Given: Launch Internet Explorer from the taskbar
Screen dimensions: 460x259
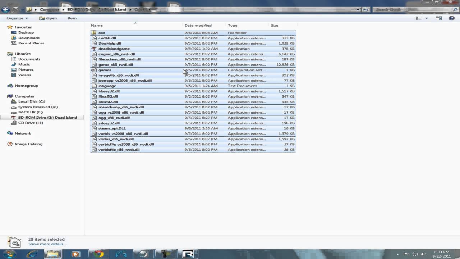Looking at the screenshot, I should [32, 254].
